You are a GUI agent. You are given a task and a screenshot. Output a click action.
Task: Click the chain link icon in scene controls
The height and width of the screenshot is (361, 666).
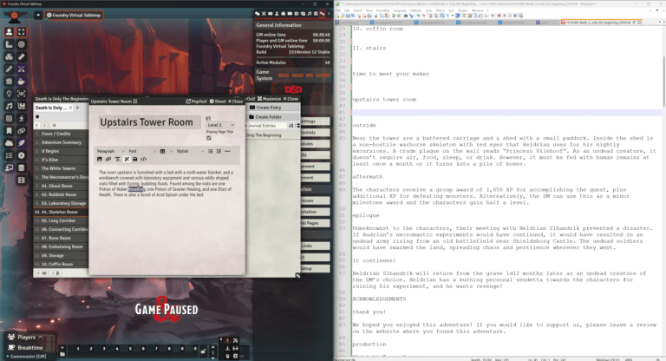[x=21, y=130]
